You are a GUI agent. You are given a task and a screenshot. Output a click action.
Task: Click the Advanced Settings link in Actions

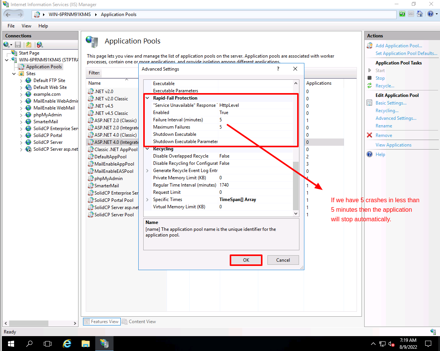click(396, 118)
